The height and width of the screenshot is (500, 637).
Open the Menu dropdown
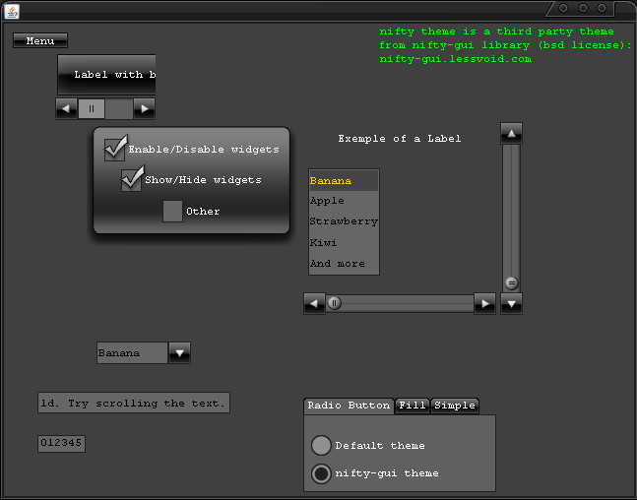[x=40, y=40]
